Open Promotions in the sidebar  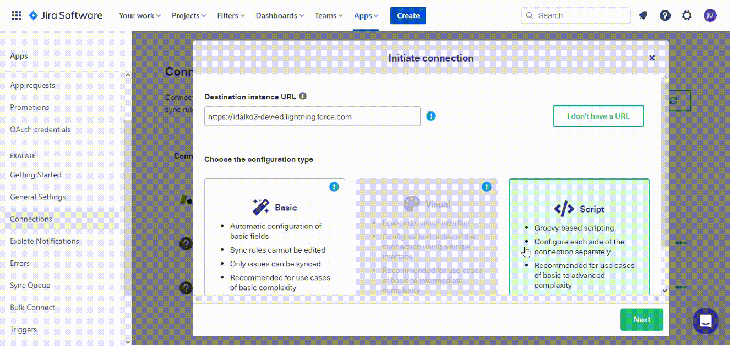30,107
